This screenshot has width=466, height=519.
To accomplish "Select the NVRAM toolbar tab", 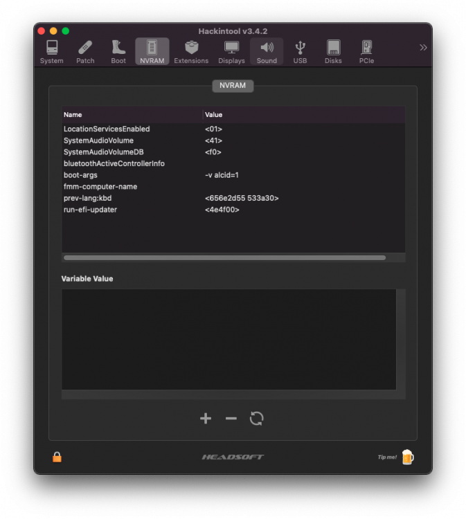I will pyautogui.click(x=152, y=51).
